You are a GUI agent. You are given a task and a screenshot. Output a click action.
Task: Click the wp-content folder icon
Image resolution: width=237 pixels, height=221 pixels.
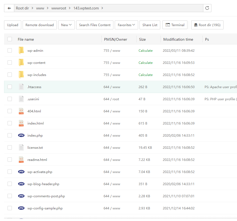pos(21,63)
